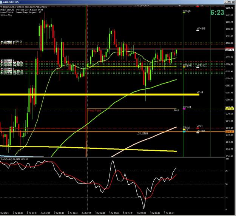Select the WR1 level label

[x=200, y=126]
